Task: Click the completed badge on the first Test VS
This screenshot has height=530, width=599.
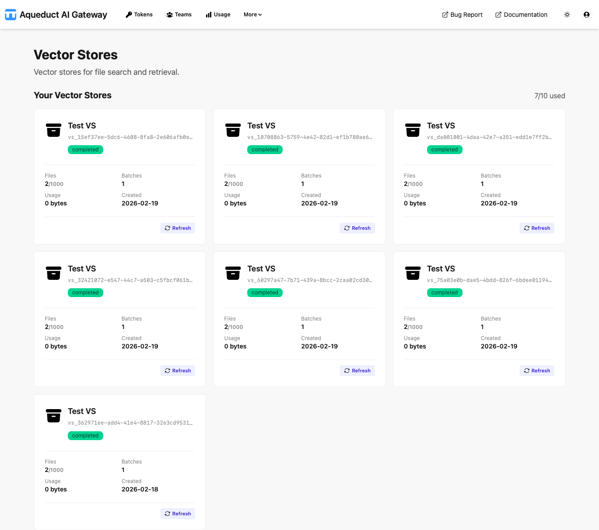Action: coord(85,150)
